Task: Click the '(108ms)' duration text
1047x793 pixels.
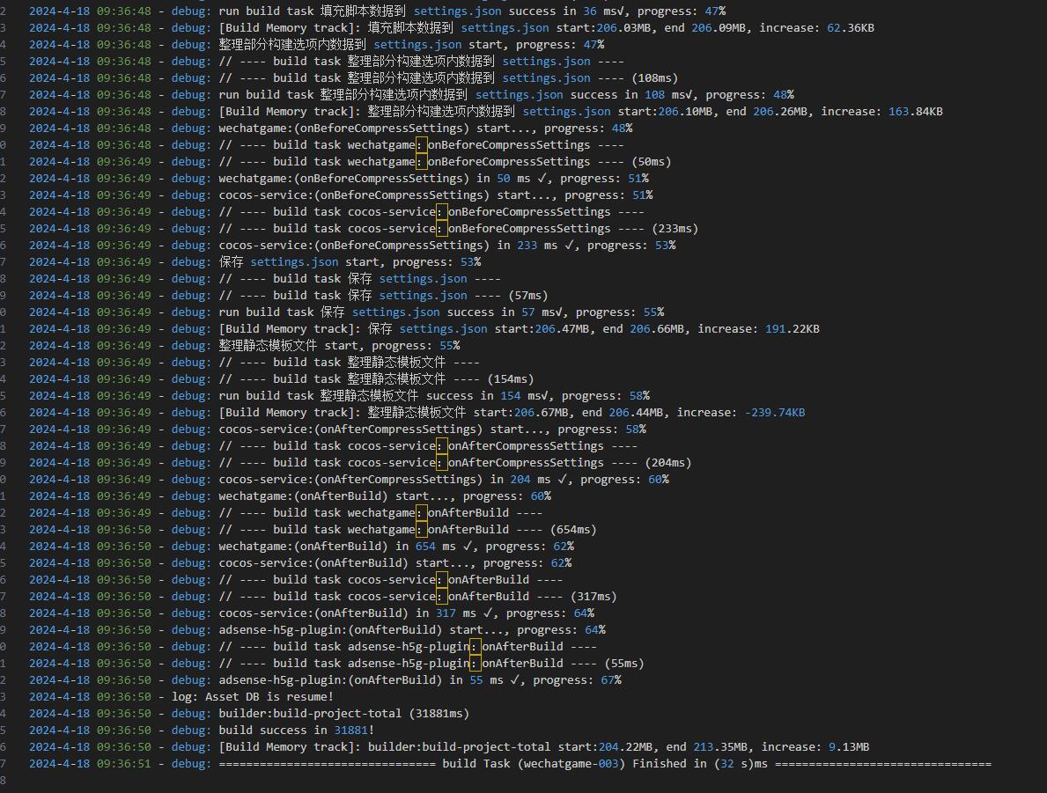Action: tap(654, 78)
